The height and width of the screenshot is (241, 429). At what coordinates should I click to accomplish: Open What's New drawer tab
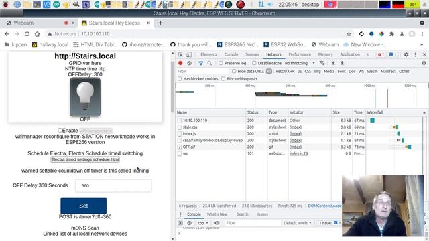217,214
